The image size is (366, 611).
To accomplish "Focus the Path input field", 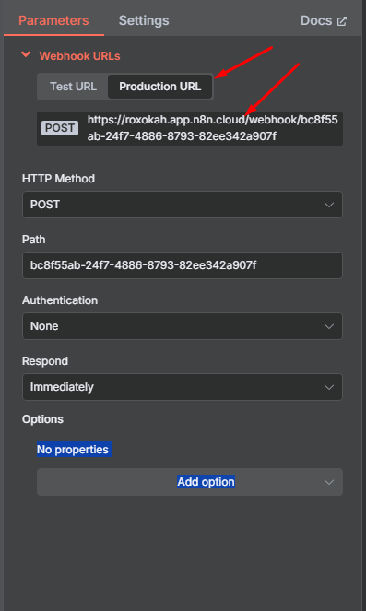I will tap(183, 265).
